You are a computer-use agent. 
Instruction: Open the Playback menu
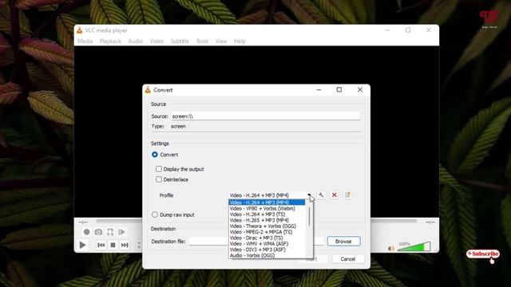[x=110, y=41]
